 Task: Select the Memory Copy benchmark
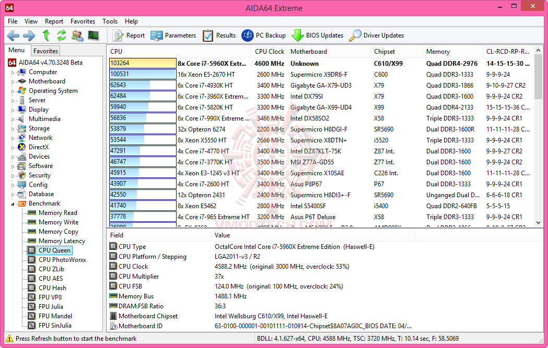59,232
